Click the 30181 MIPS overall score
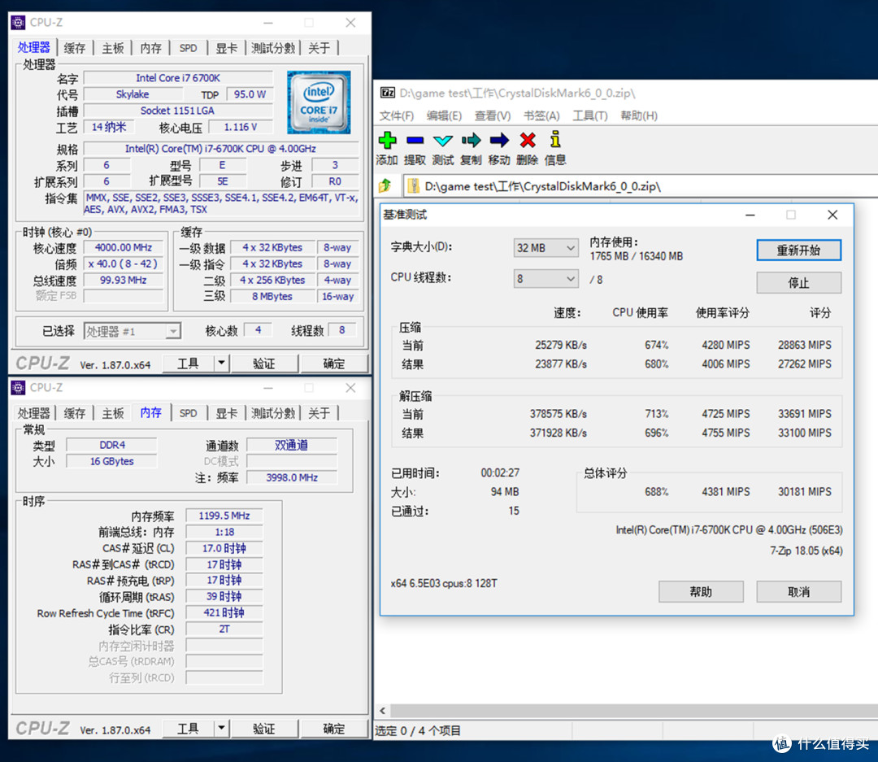 pos(804,491)
